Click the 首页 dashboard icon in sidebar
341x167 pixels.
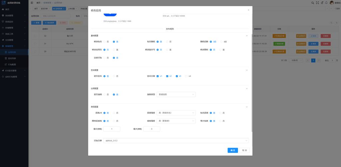pos(3,10)
